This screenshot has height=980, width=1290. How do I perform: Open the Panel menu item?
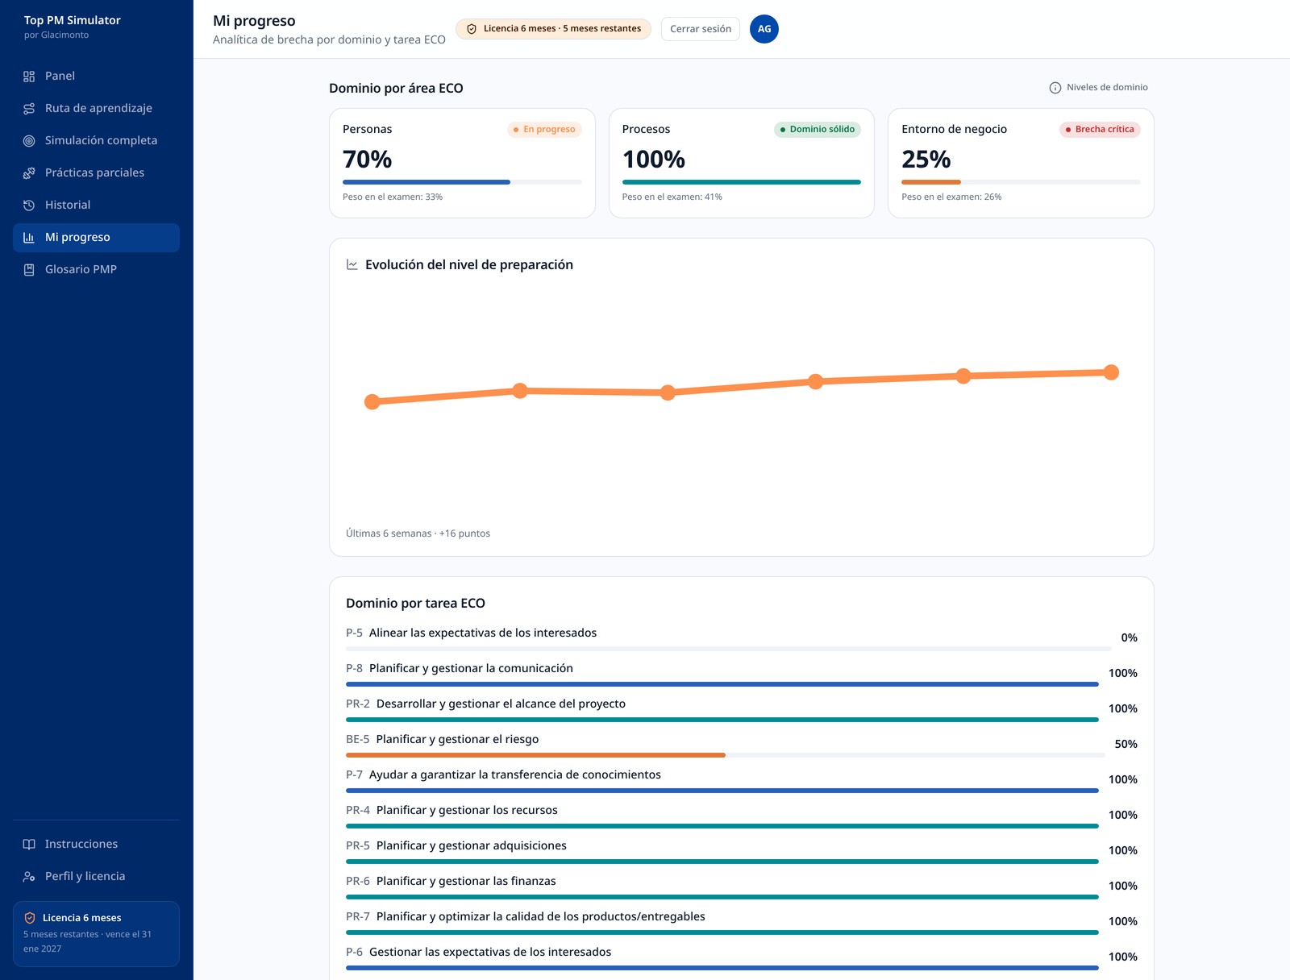point(96,77)
